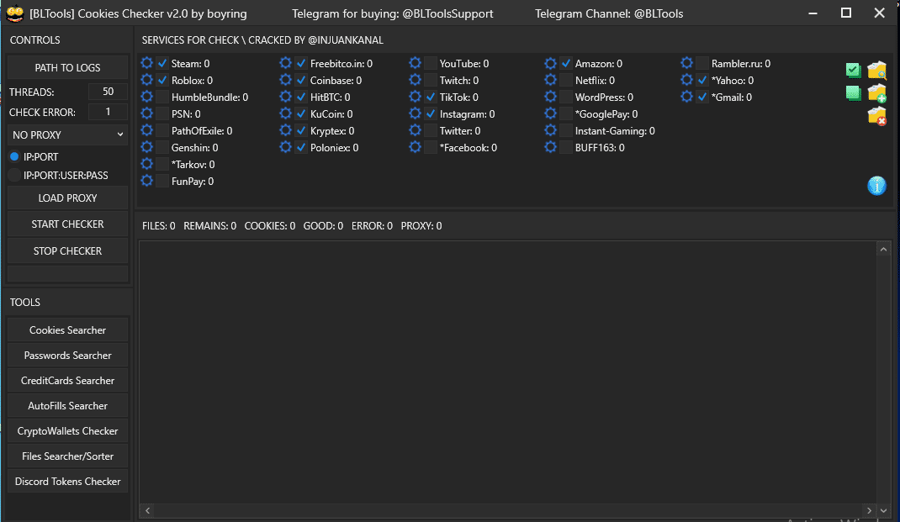Click the green deselect-all services icon
This screenshot has width=900, height=522.
coord(854,93)
